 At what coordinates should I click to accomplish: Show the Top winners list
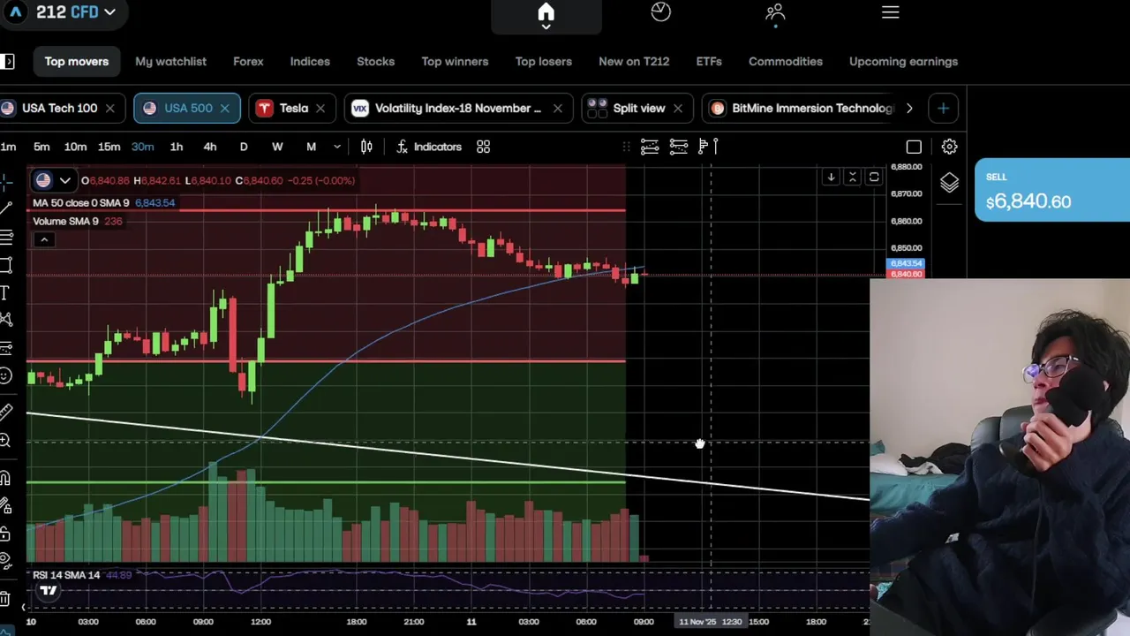point(455,62)
